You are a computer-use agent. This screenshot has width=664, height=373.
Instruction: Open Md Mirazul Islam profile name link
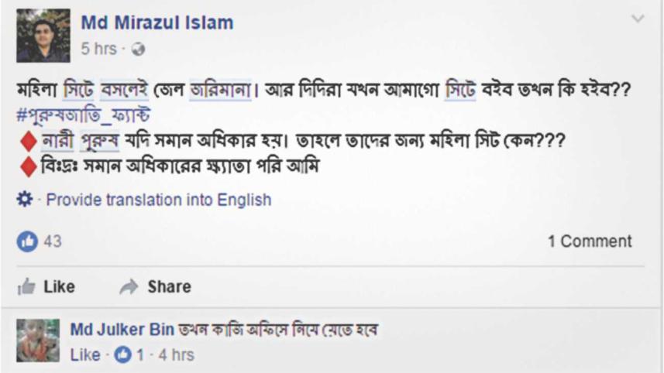click(x=157, y=22)
